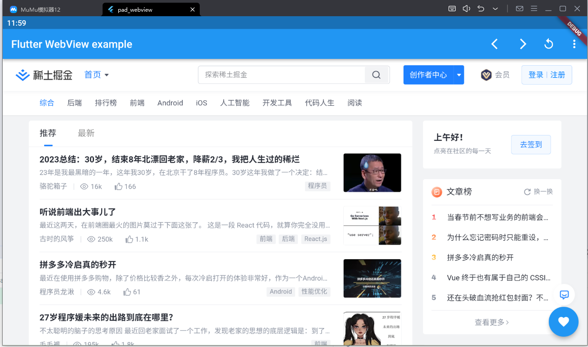Select the 后端 category
The image size is (588, 347).
pyautogui.click(x=75, y=103)
